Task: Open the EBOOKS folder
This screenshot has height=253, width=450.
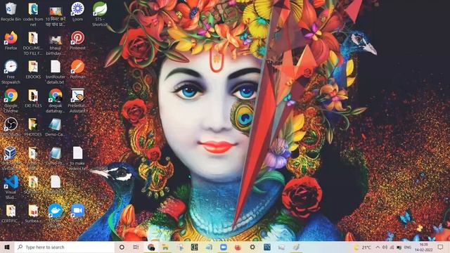Action: click(33, 70)
